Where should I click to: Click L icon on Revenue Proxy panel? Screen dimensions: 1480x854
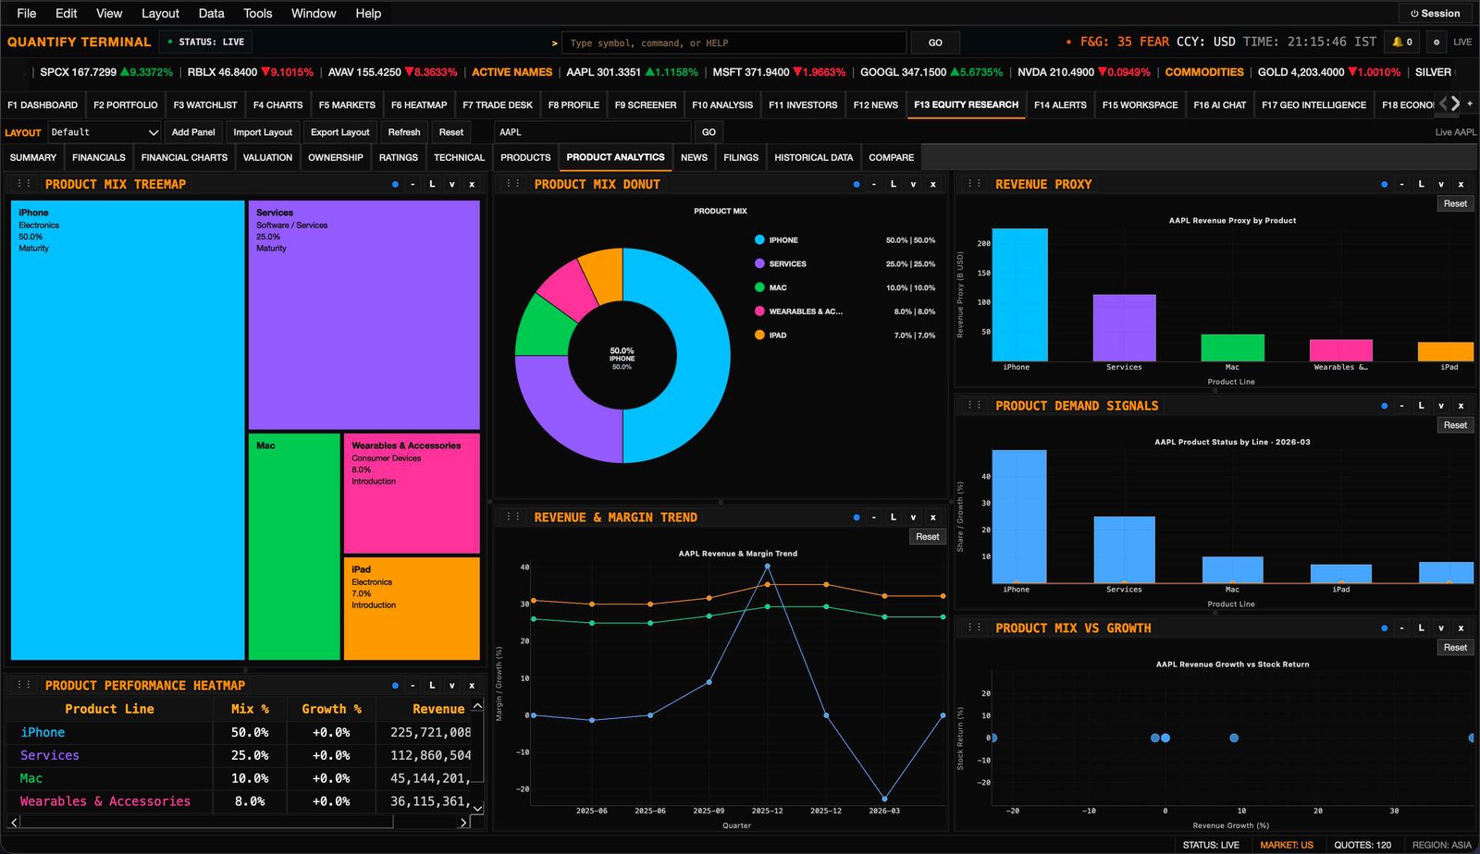tap(1422, 184)
